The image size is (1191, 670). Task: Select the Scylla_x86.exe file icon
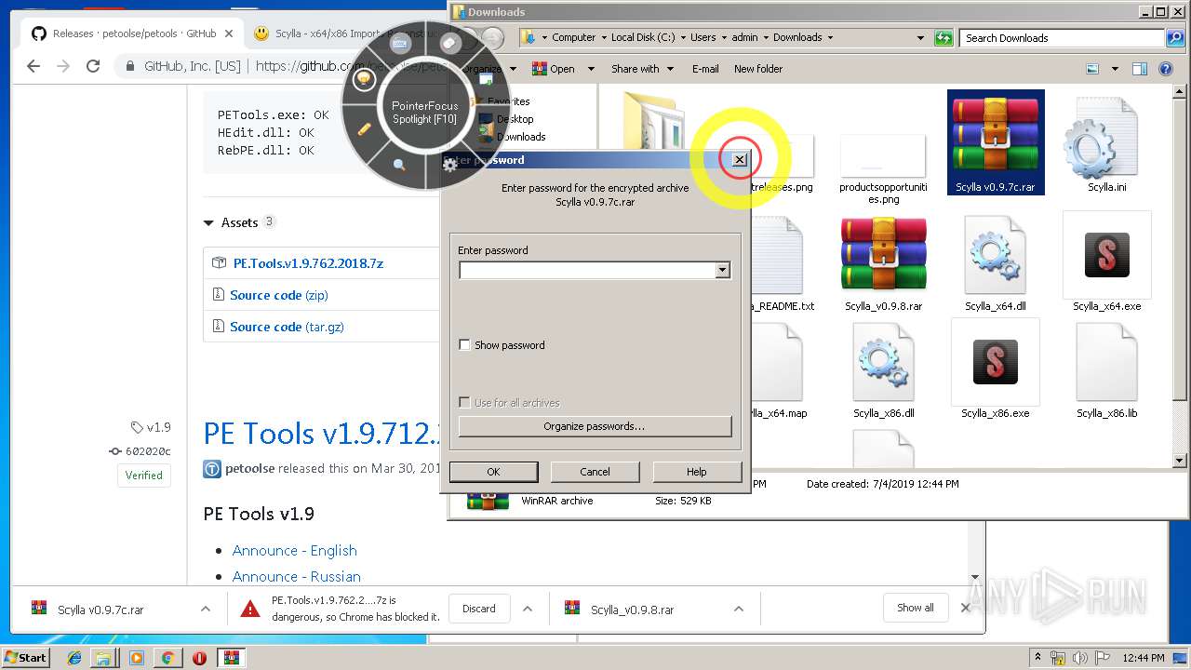coord(996,363)
